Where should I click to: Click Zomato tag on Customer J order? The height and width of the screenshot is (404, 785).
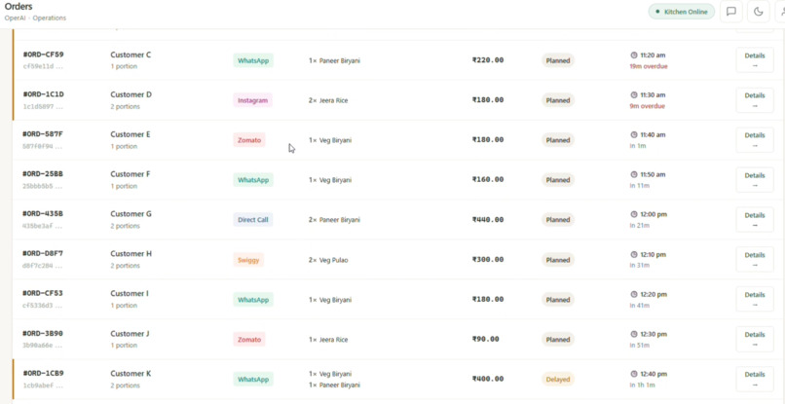tap(249, 340)
